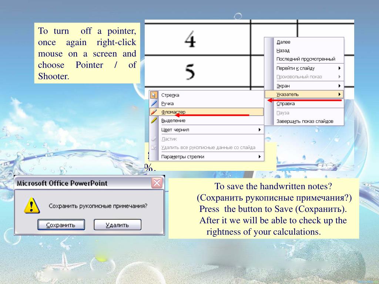Click the 'To turn off a pointer' text box
379x284 pixels.
coord(87,53)
